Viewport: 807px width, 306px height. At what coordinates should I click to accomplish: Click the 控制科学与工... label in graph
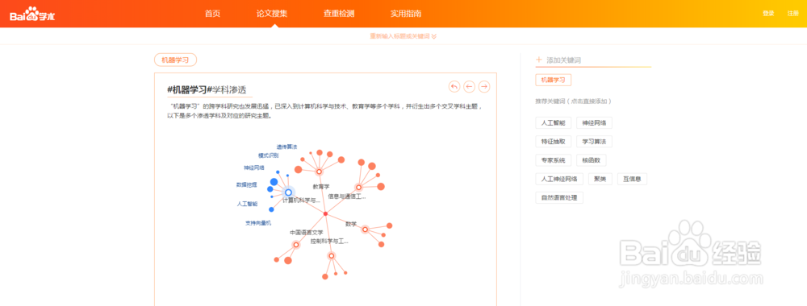[x=329, y=241]
